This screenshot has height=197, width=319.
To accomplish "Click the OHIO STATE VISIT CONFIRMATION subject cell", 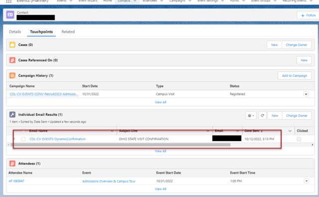I will click(x=144, y=139).
